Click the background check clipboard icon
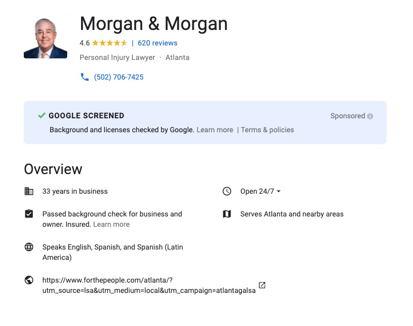 pyautogui.click(x=29, y=214)
